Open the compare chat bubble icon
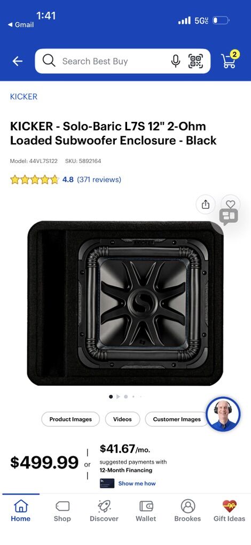This screenshot has width=251, height=545. point(229,217)
